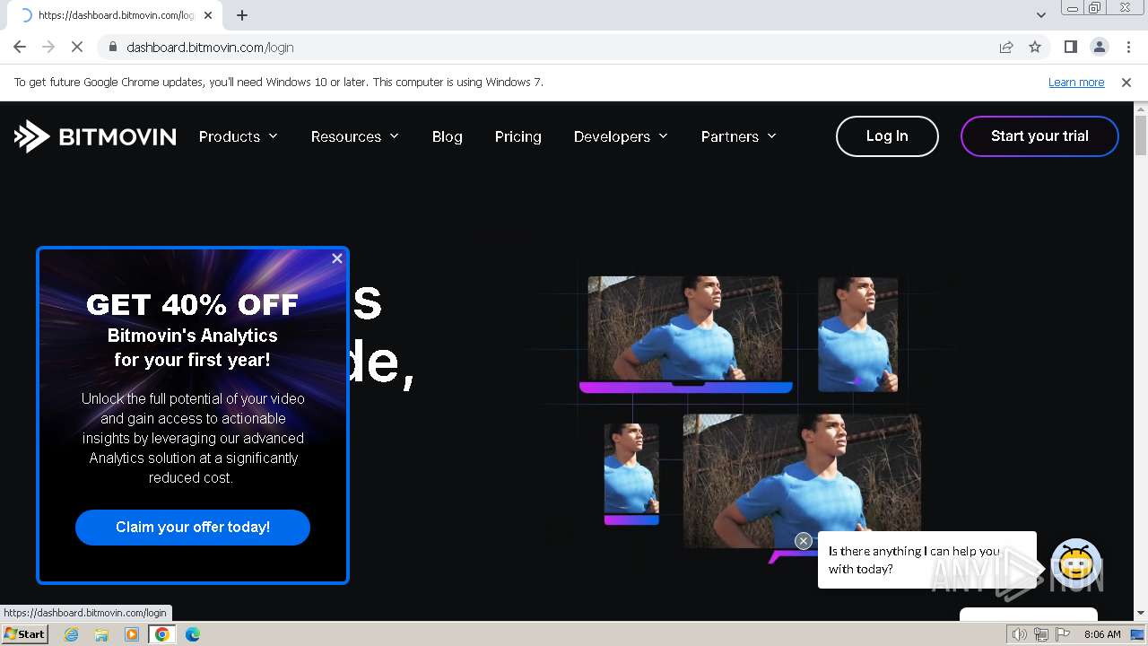Share this page icon
The height and width of the screenshot is (646, 1148).
(1006, 48)
